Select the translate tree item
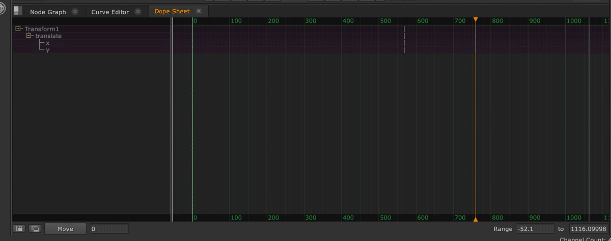Image resolution: width=611 pixels, height=241 pixels. pos(48,36)
